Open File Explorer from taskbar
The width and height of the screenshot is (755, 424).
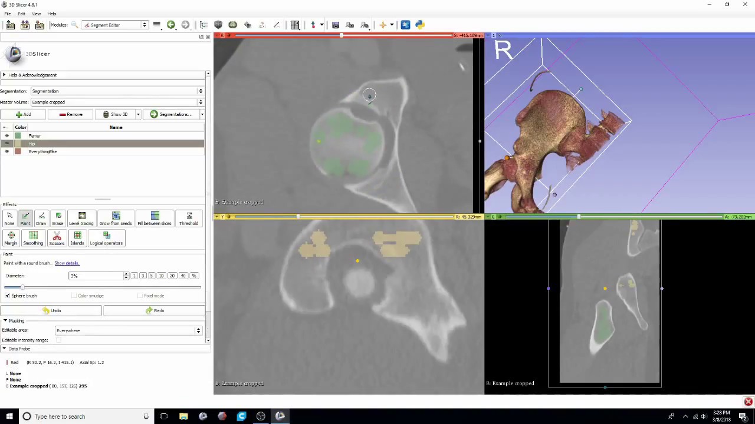pyautogui.click(x=183, y=416)
